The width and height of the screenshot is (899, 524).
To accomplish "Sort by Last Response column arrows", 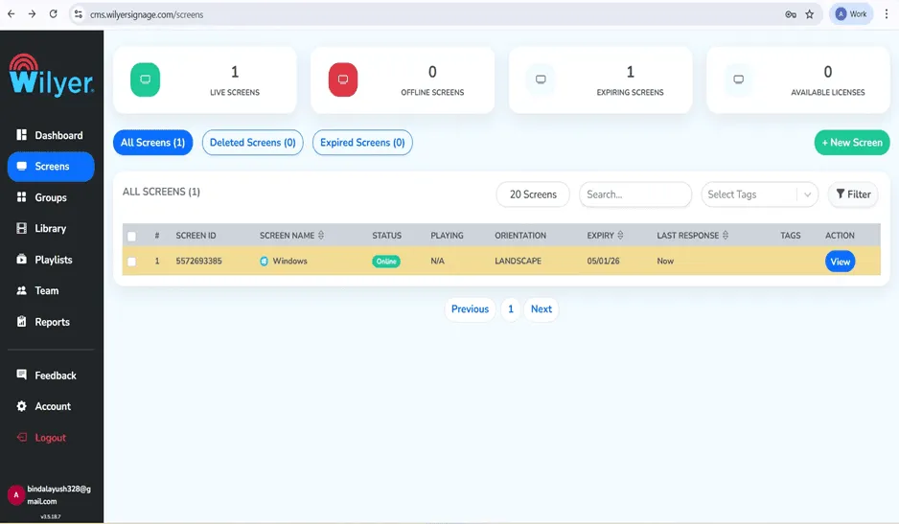I will click(726, 235).
